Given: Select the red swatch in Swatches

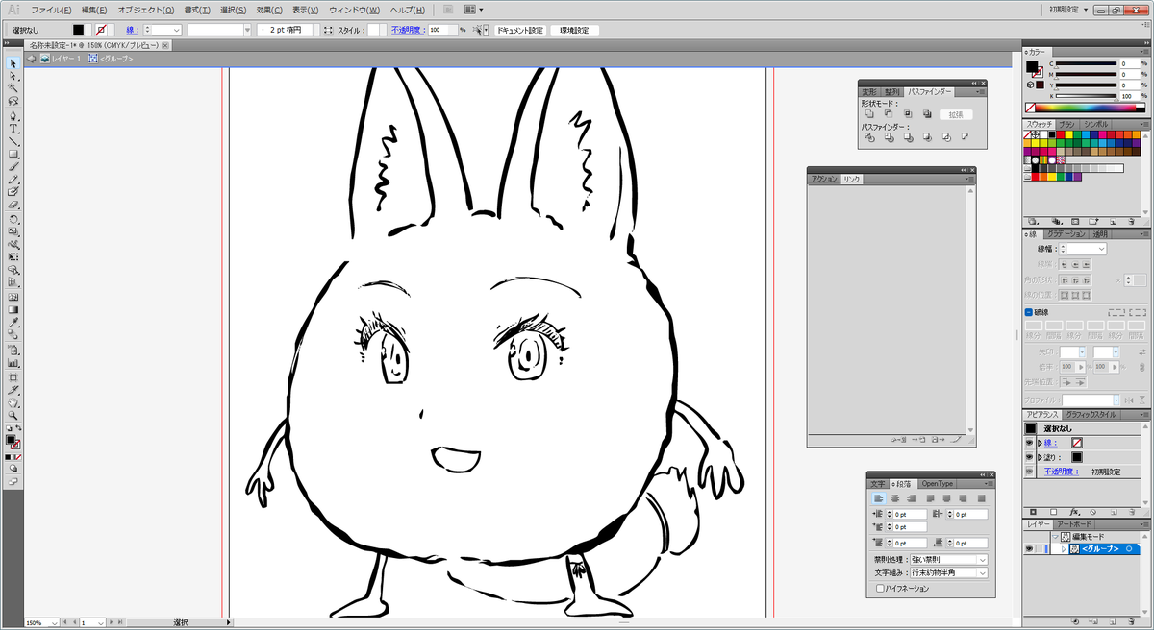Looking at the screenshot, I should 1060,134.
